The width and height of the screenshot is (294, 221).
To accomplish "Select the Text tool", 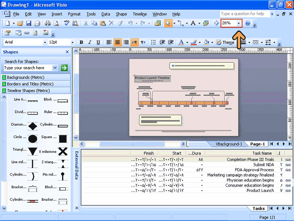I will pyautogui.click(x=193, y=23).
